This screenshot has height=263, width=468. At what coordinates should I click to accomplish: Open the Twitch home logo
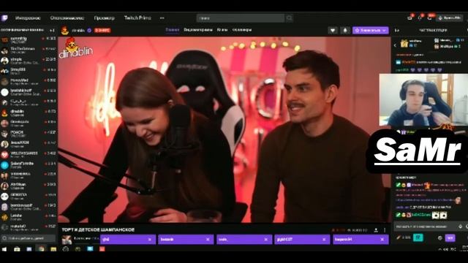click(4, 18)
